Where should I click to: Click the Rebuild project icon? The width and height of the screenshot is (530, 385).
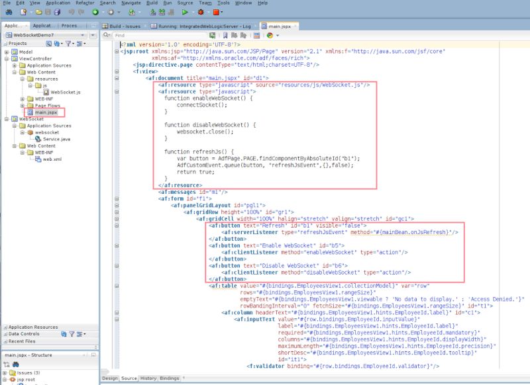[x=162, y=12]
